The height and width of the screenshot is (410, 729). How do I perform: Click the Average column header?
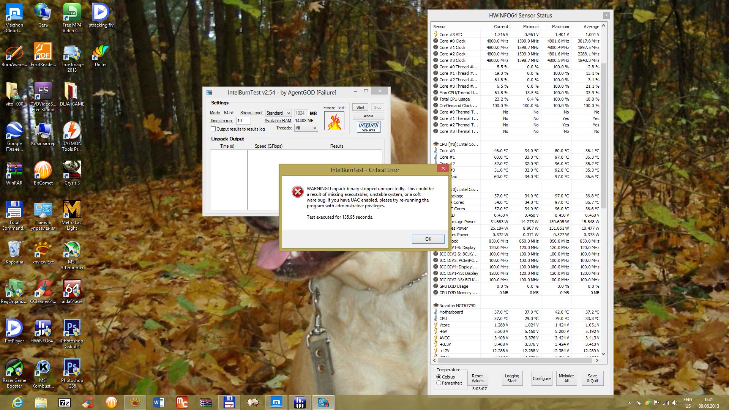(591, 27)
